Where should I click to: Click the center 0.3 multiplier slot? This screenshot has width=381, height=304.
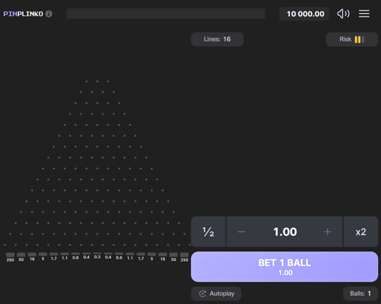tap(97, 257)
